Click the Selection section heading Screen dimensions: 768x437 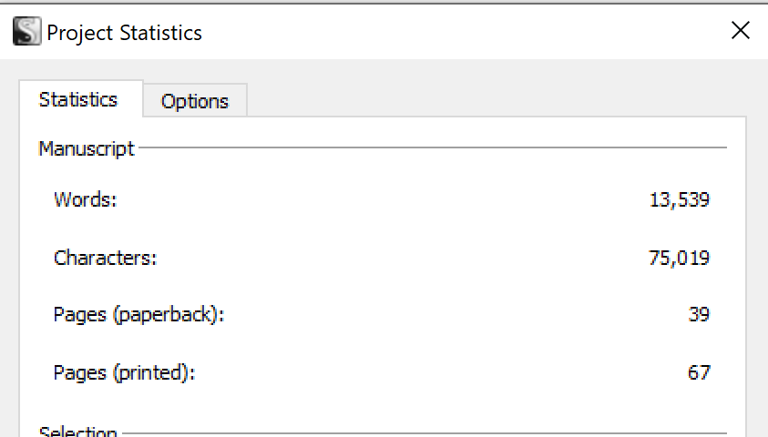[x=77, y=432]
